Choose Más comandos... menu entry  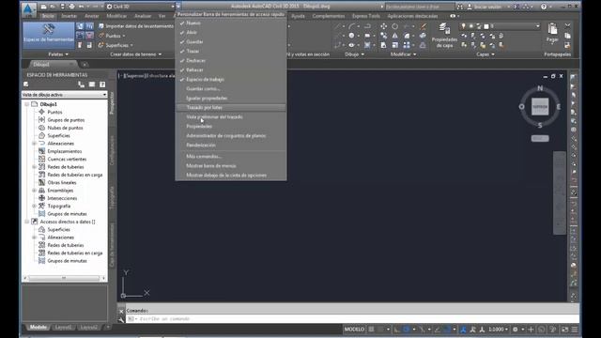[231, 157]
